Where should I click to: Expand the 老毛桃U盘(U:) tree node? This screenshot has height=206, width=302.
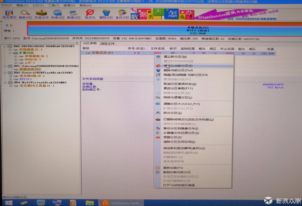[10, 76]
